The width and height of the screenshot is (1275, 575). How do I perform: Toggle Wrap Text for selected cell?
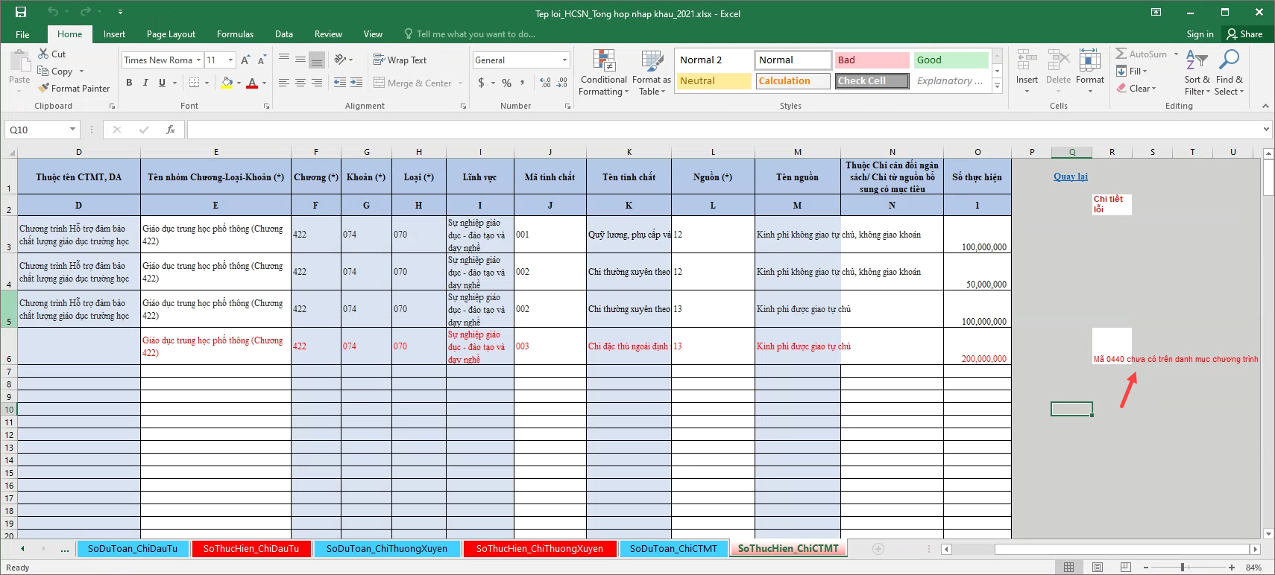tap(400, 60)
